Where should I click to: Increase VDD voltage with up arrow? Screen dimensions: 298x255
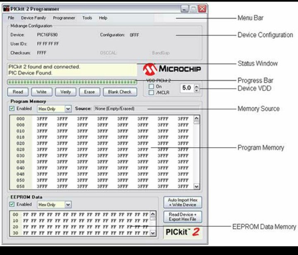coord(197,86)
